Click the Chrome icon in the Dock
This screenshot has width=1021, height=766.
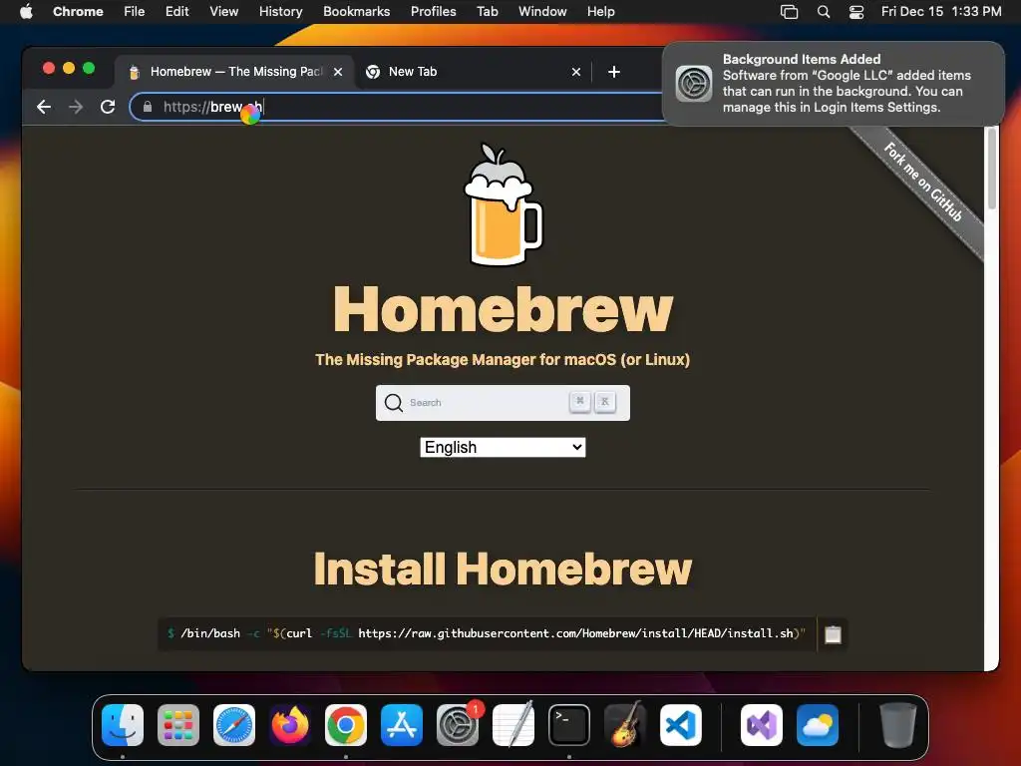[x=346, y=725]
